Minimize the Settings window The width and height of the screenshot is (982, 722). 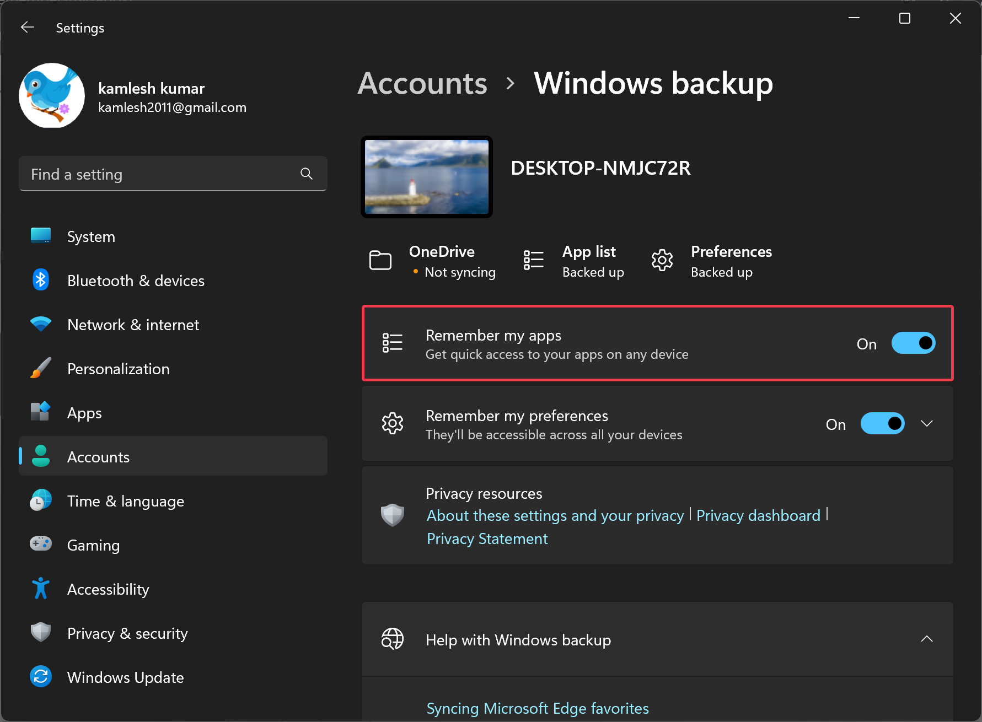(x=854, y=18)
